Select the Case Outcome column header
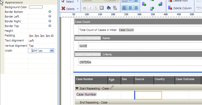 click(x=188, y=80)
